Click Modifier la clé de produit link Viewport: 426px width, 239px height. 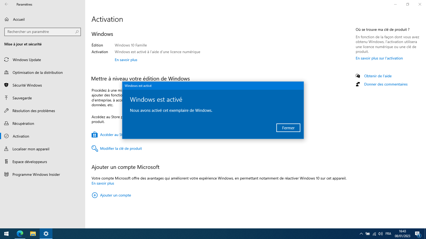(x=121, y=148)
